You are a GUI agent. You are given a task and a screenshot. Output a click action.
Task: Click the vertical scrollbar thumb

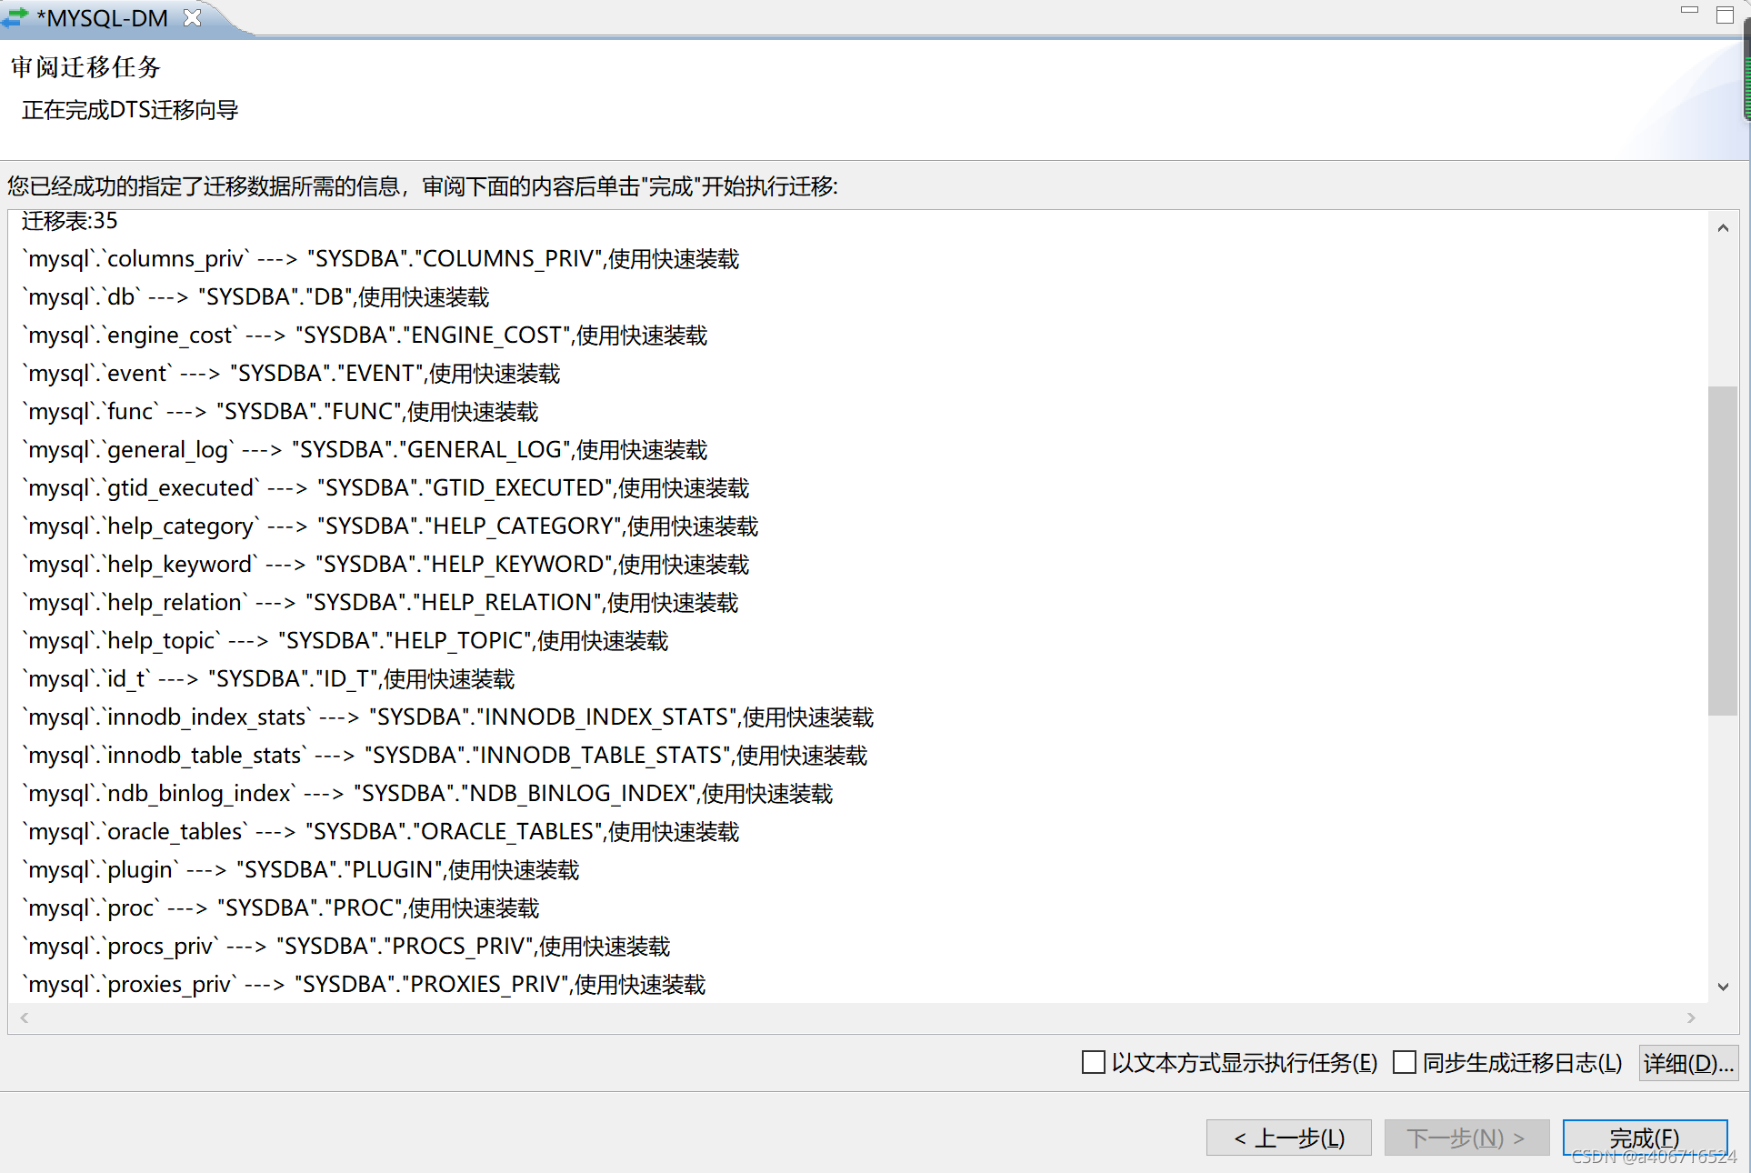point(1723,551)
